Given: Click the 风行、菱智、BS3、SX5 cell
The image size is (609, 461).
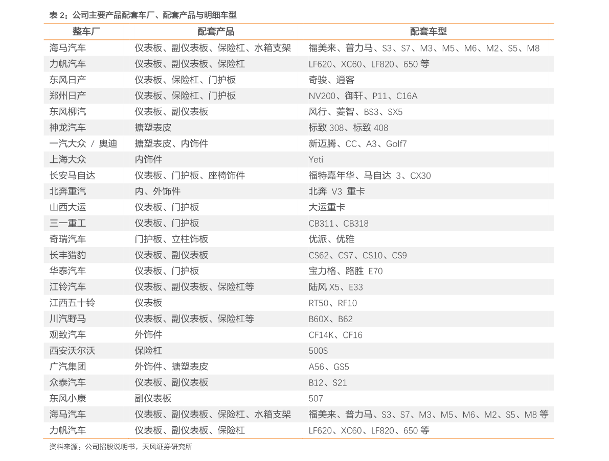Looking at the screenshot, I should tap(355, 112).
